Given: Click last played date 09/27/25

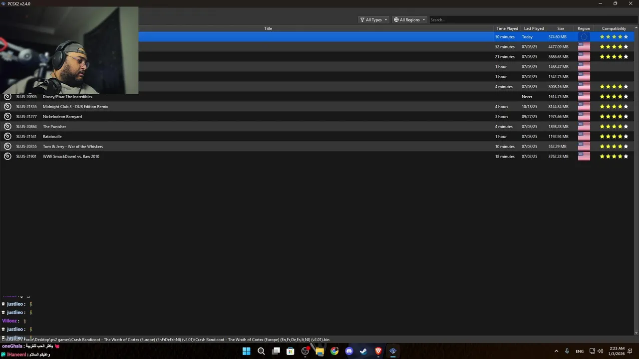Looking at the screenshot, I should click(x=529, y=117).
